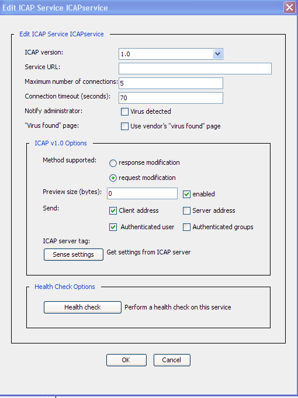Click the Preview size bytes field
Image resolution: width=298 pixels, height=398 pixels.
tap(142, 193)
